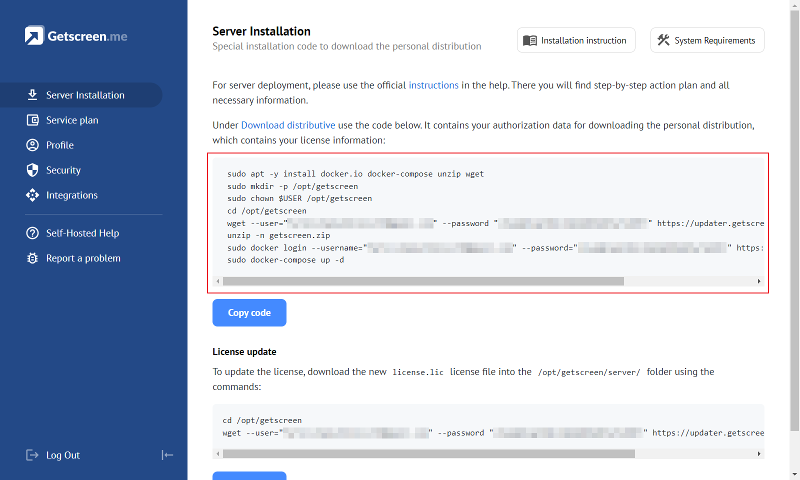Go to the Security section
This screenshot has height=480, width=800.
63,170
